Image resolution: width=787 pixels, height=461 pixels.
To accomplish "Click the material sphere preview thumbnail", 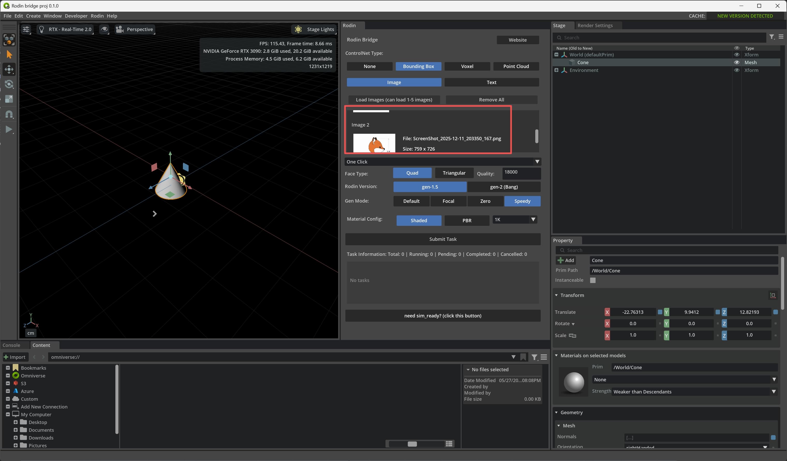I will click(x=574, y=382).
